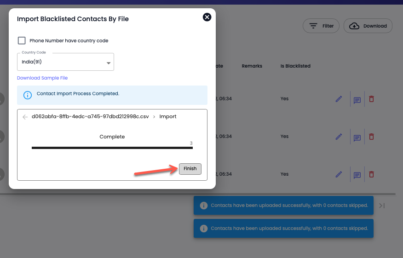
Task: Click the info icon in the Contact Import Process message
Action: (x=28, y=95)
